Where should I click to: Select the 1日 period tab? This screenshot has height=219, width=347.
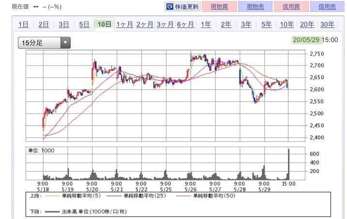[23, 24]
